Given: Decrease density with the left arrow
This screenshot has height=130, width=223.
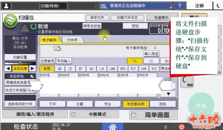Looking at the screenshot, I should pos(8,69).
